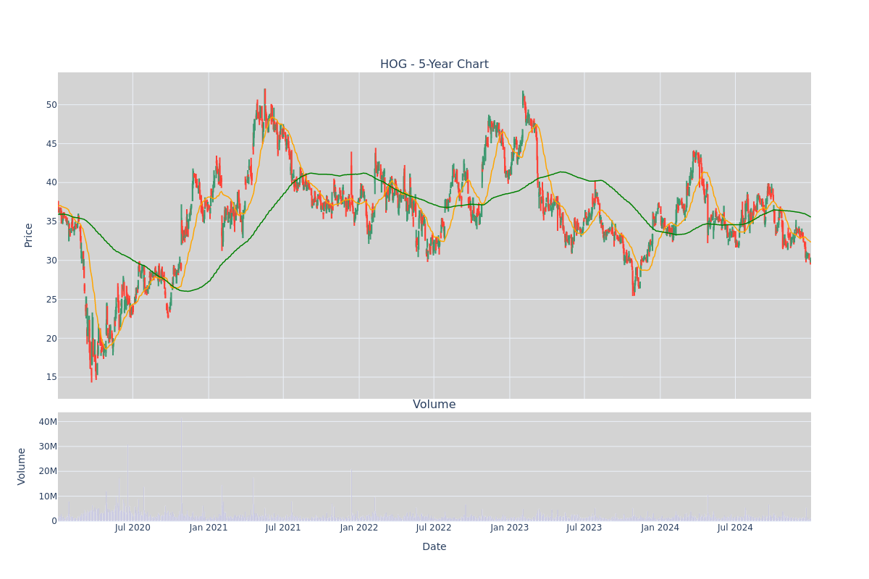The height and width of the screenshot is (579, 869).
Task: Click the volume axis value "20M"
Action: click(x=48, y=471)
